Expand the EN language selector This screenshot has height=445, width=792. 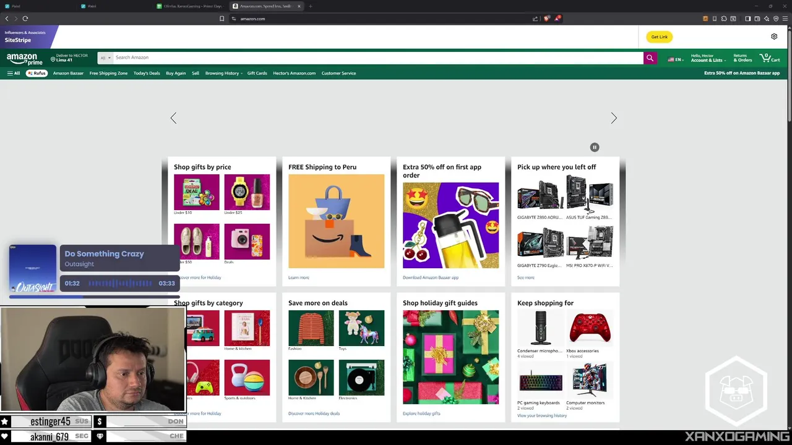pyautogui.click(x=674, y=59)
